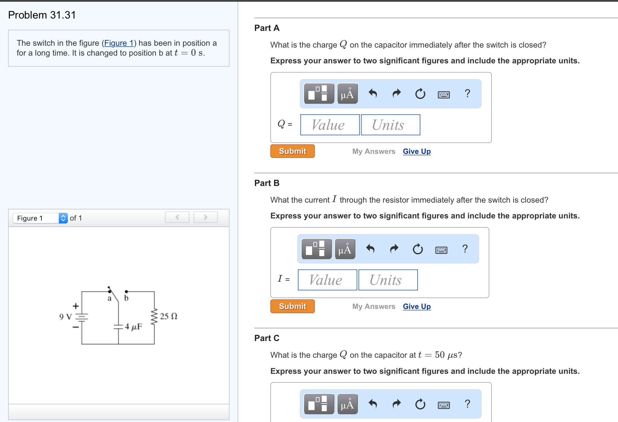
Task: Click My Answers under Part A
Action: click(374, 151)
